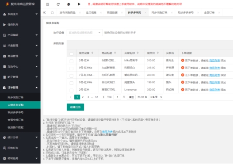
Task: Open the home tab house icon
Action: coord(52,13)
